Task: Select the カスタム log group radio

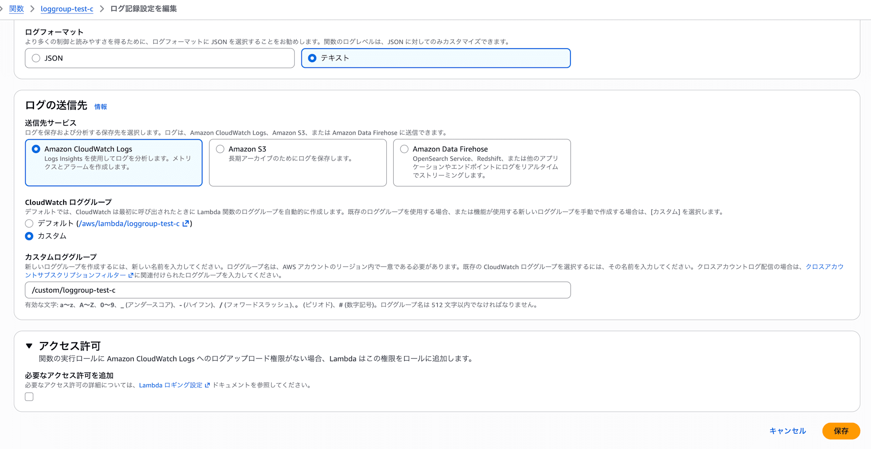Action: tap(29, 236)
